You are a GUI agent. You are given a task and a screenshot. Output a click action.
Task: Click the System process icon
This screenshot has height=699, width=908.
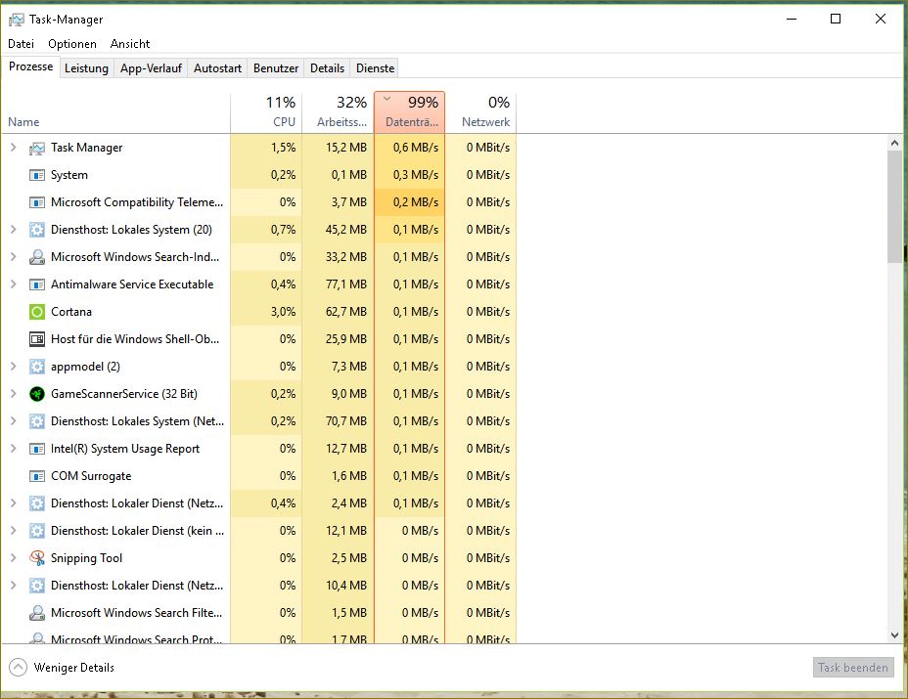tap(37, 175)
